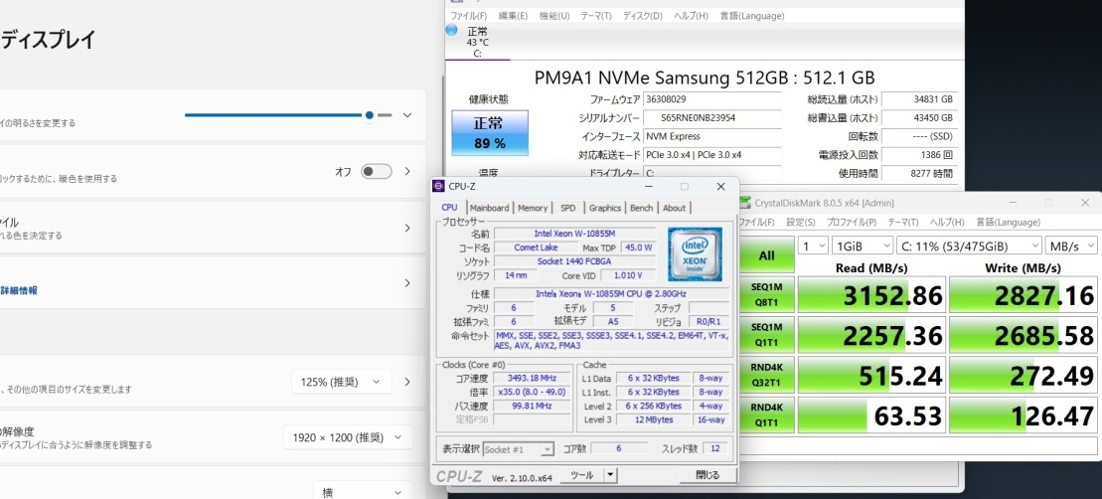Click the display brightness slider handle
Screen dimensions: 1102x499
coord(370,115)
